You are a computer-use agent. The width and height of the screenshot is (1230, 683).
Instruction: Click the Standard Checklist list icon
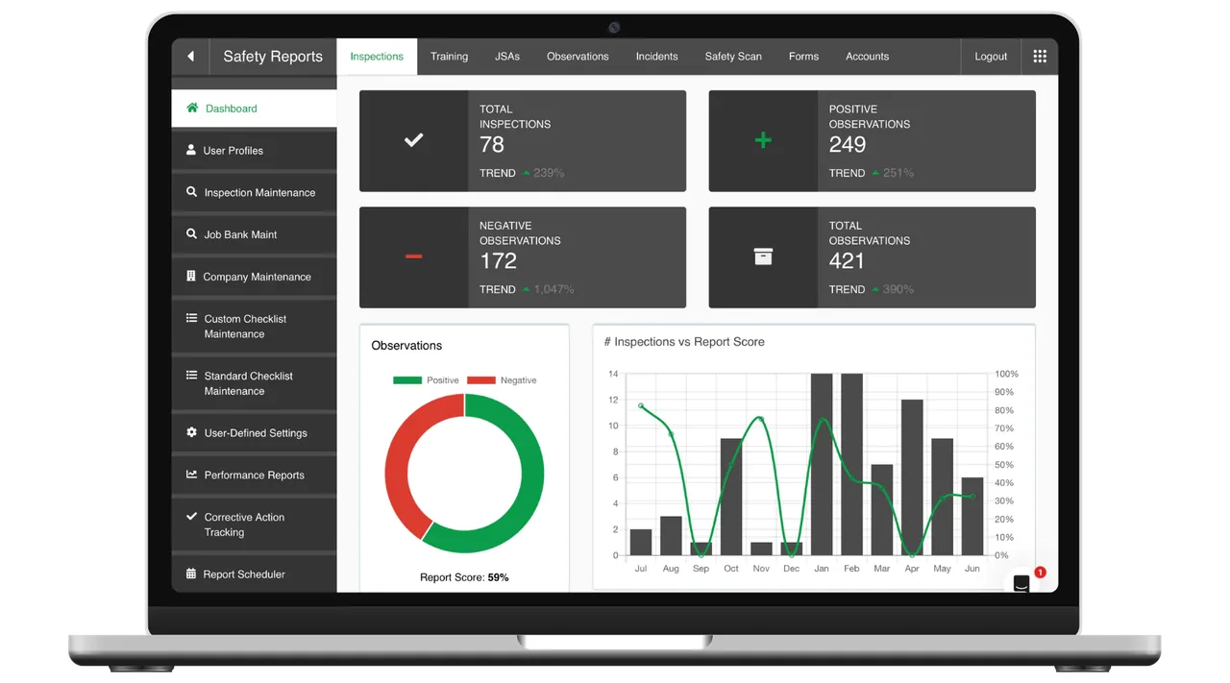click(x=191, y=376)
